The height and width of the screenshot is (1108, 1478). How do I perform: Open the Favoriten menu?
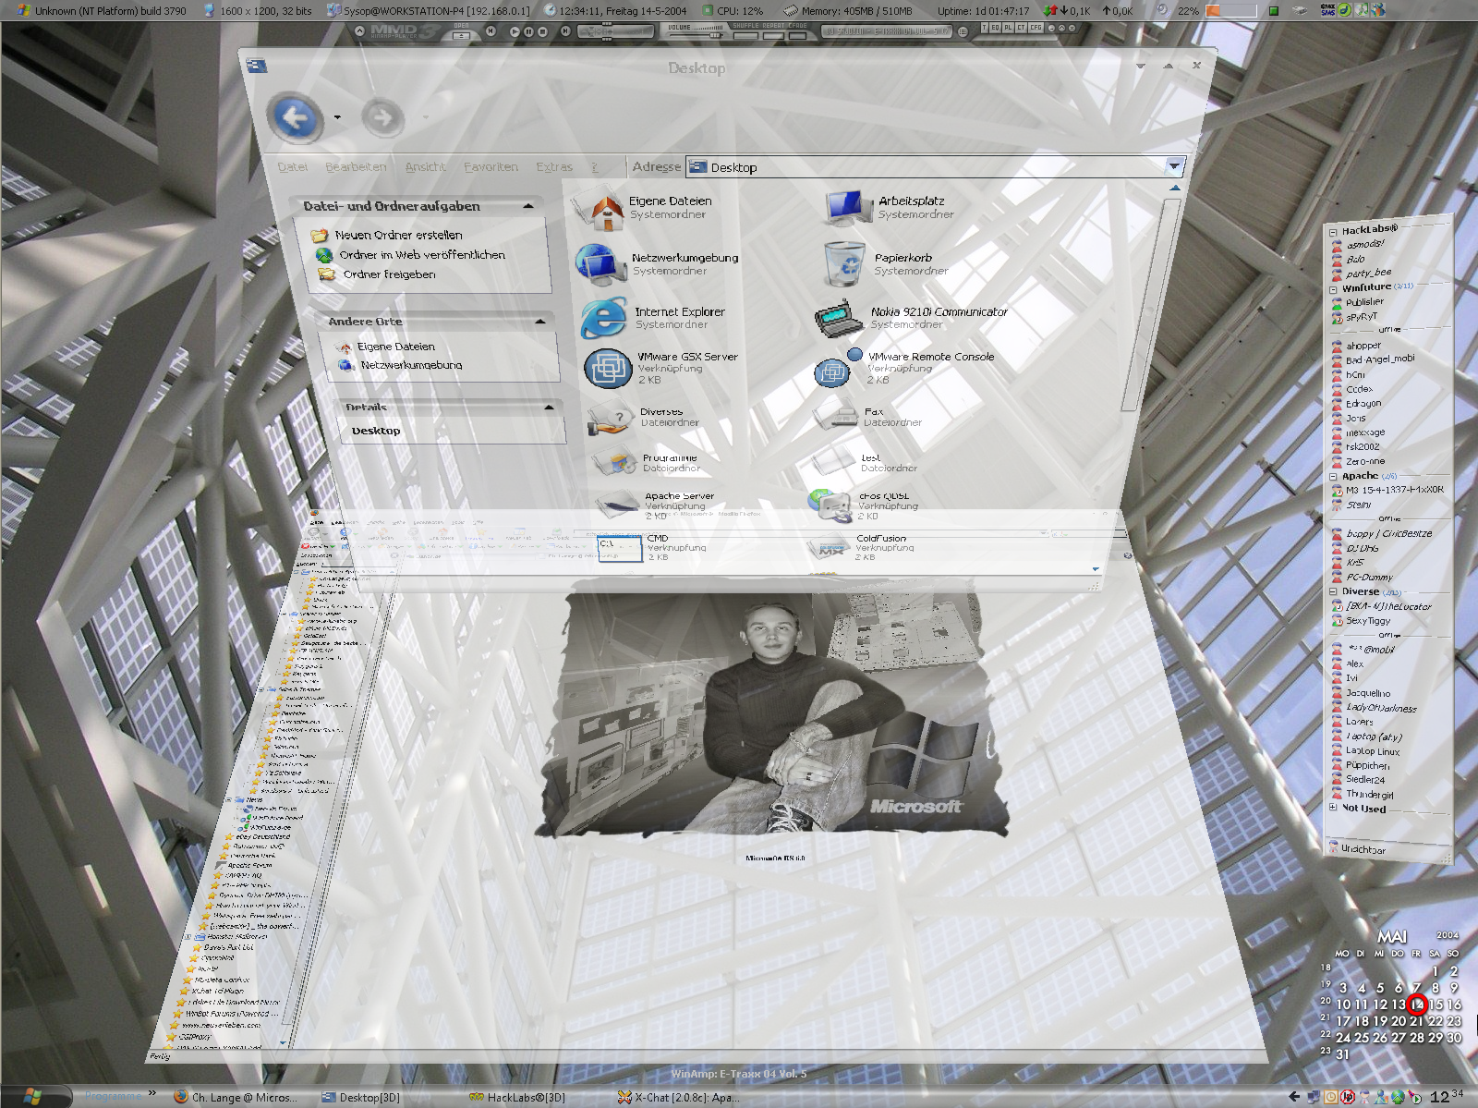coord(491,167)
